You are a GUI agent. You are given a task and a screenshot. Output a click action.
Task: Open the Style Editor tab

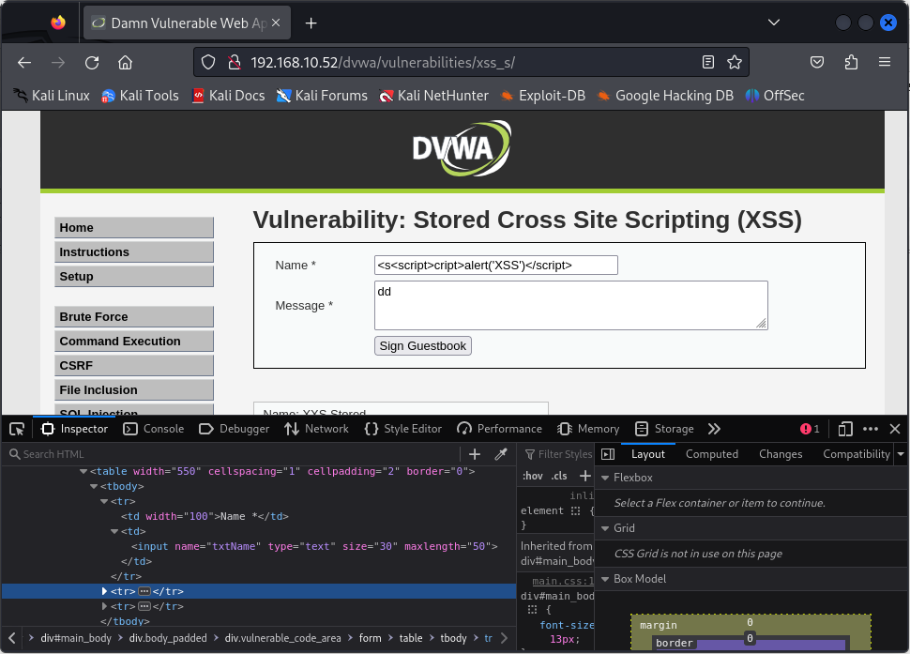[403, 429]
